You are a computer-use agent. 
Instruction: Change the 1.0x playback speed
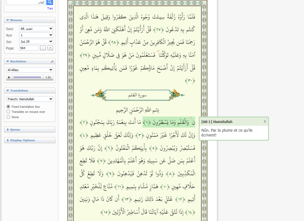tap(48, 77)
